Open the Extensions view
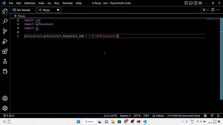The height and width of the screenshot is (125, 223). tap(5, 51)
